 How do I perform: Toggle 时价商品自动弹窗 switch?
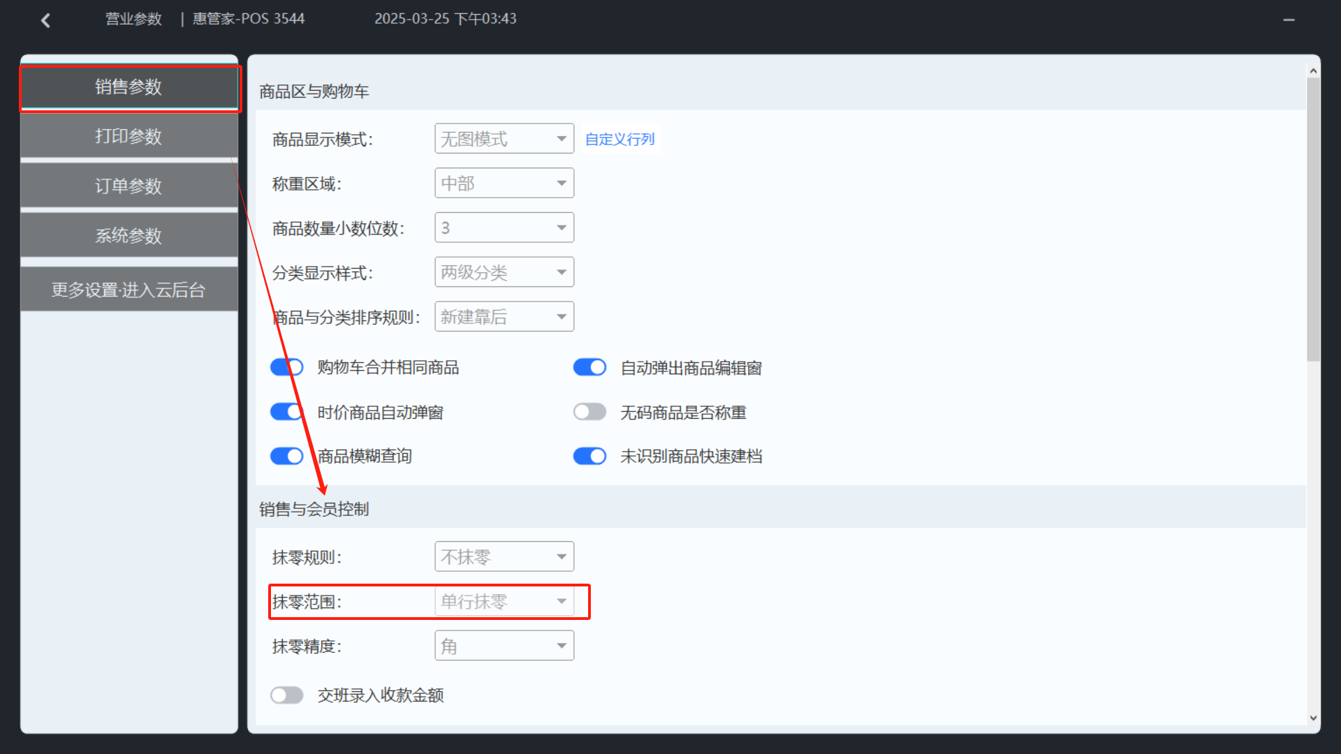click(286, 412)
